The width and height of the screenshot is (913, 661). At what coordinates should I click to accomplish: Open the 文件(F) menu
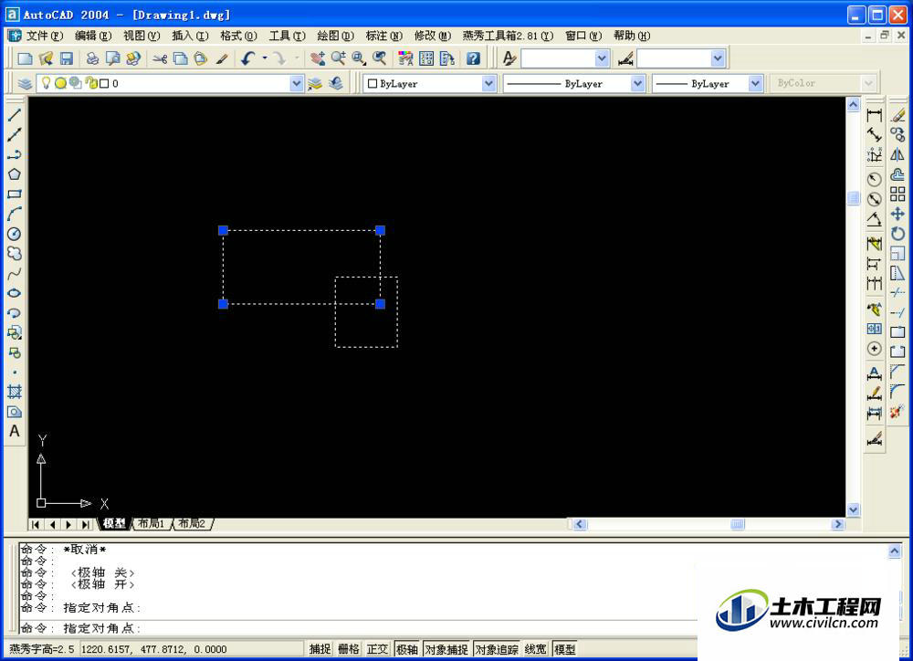[x=44, y=36]
